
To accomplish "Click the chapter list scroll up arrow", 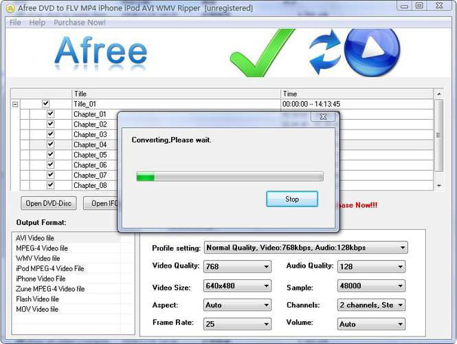I will coord(439,94).
